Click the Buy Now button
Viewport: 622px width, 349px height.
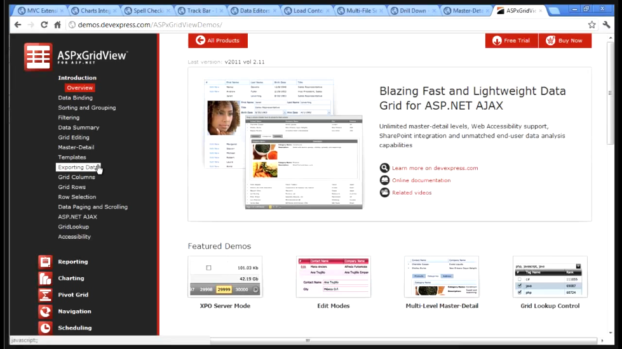tap(565, 41)
